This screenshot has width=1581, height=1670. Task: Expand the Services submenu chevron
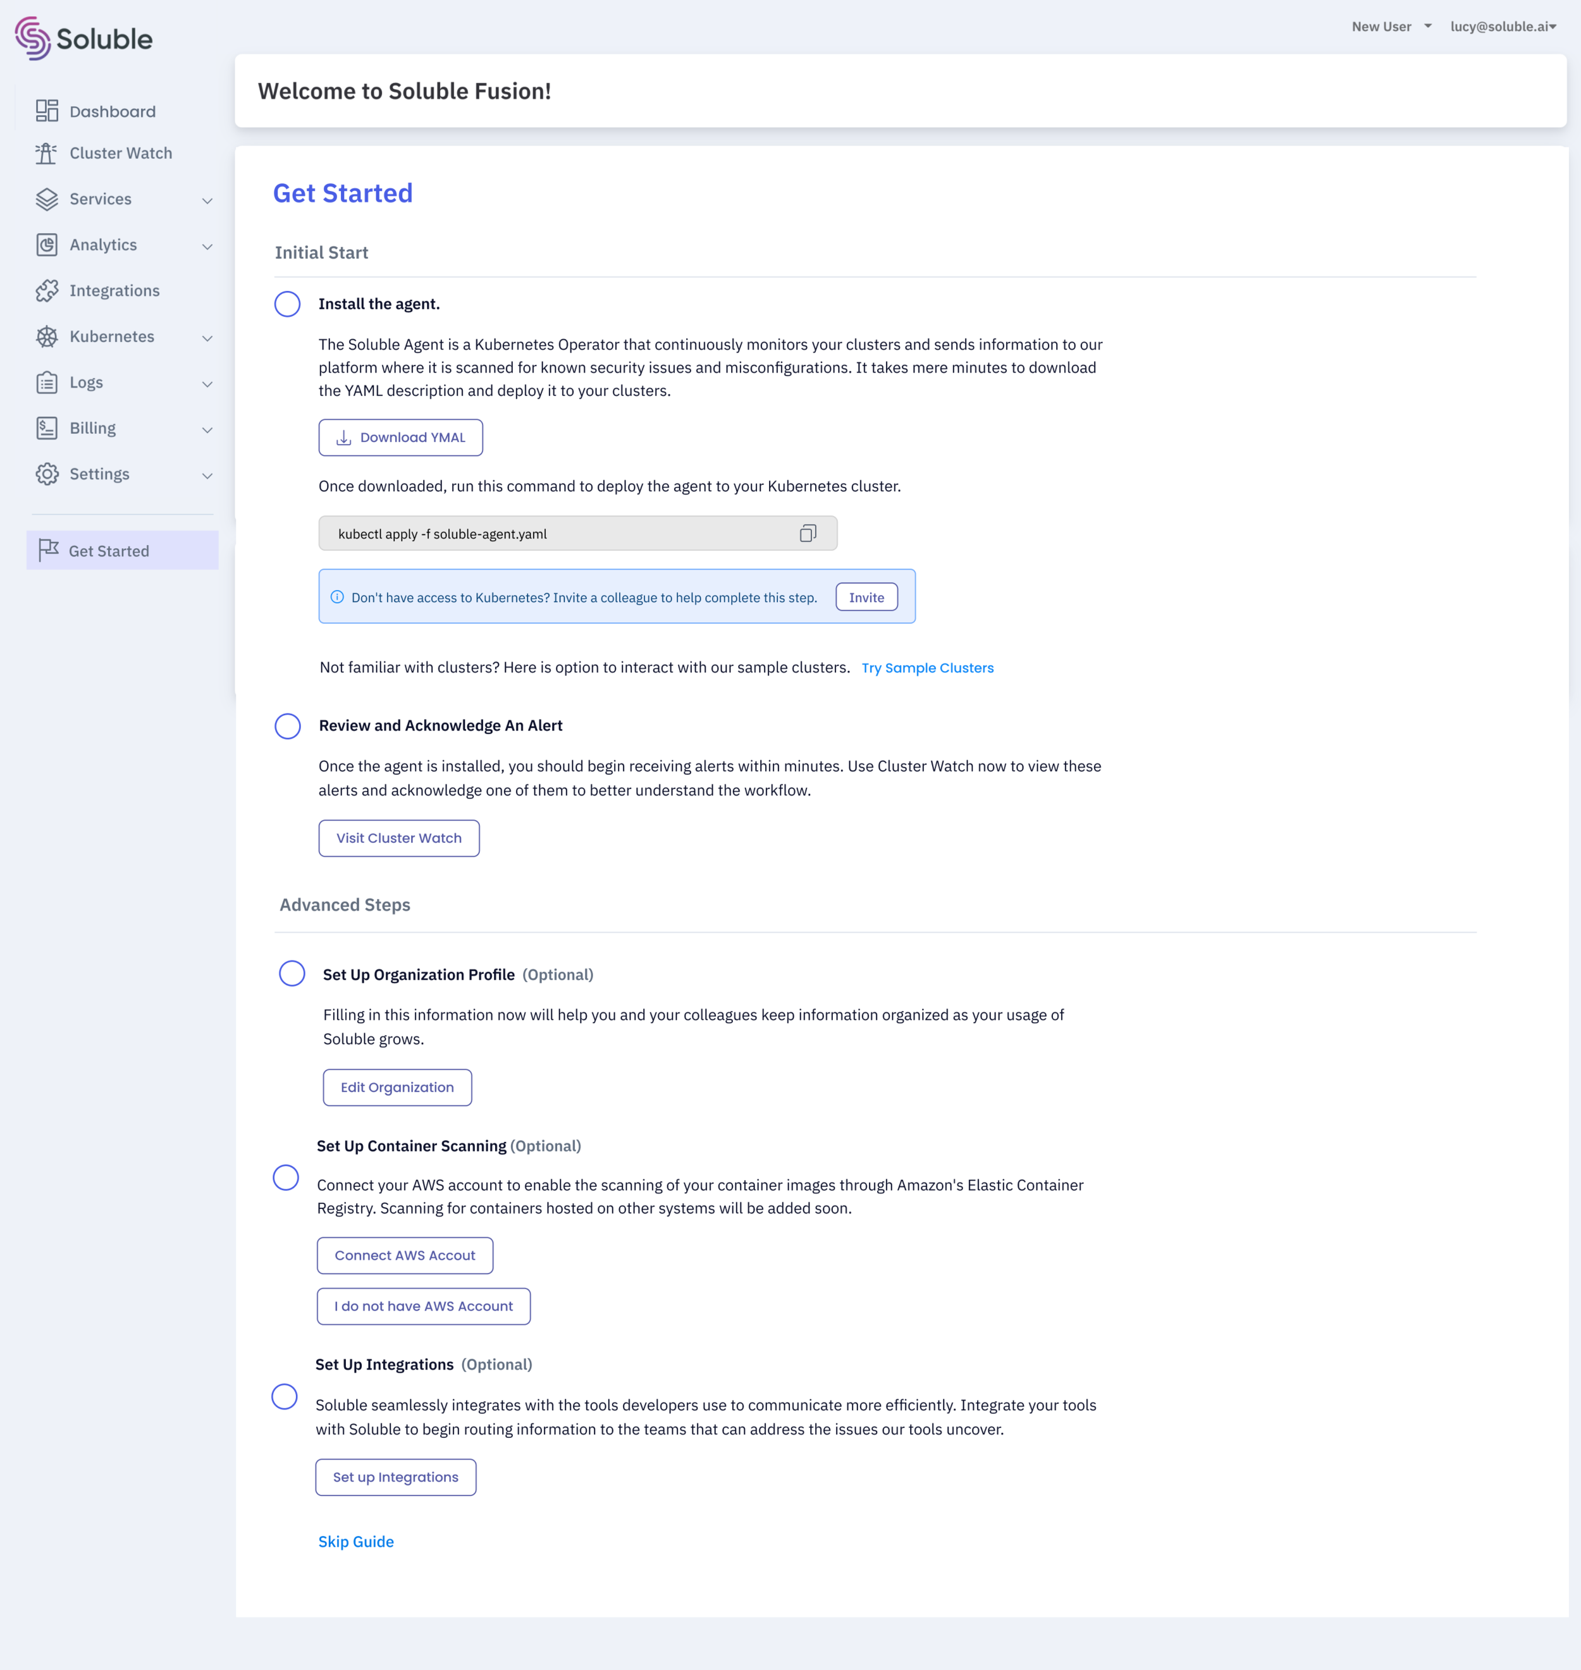coord(207,200)
